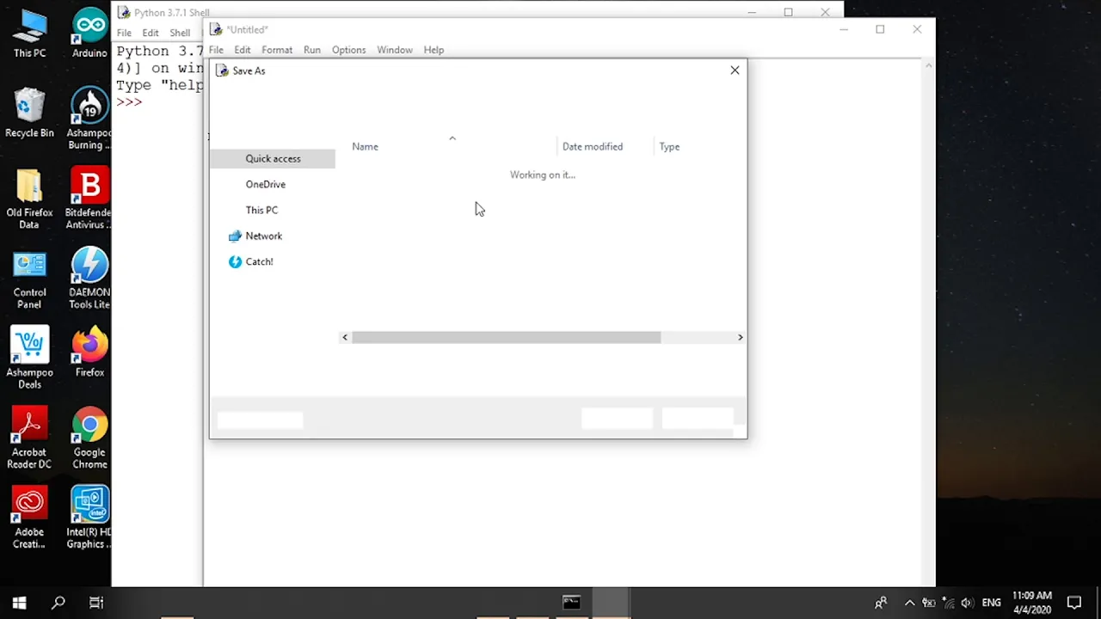Screen dimensions: 1101x619
Task: Open Task View on taskbar
Action: point(96,603)
